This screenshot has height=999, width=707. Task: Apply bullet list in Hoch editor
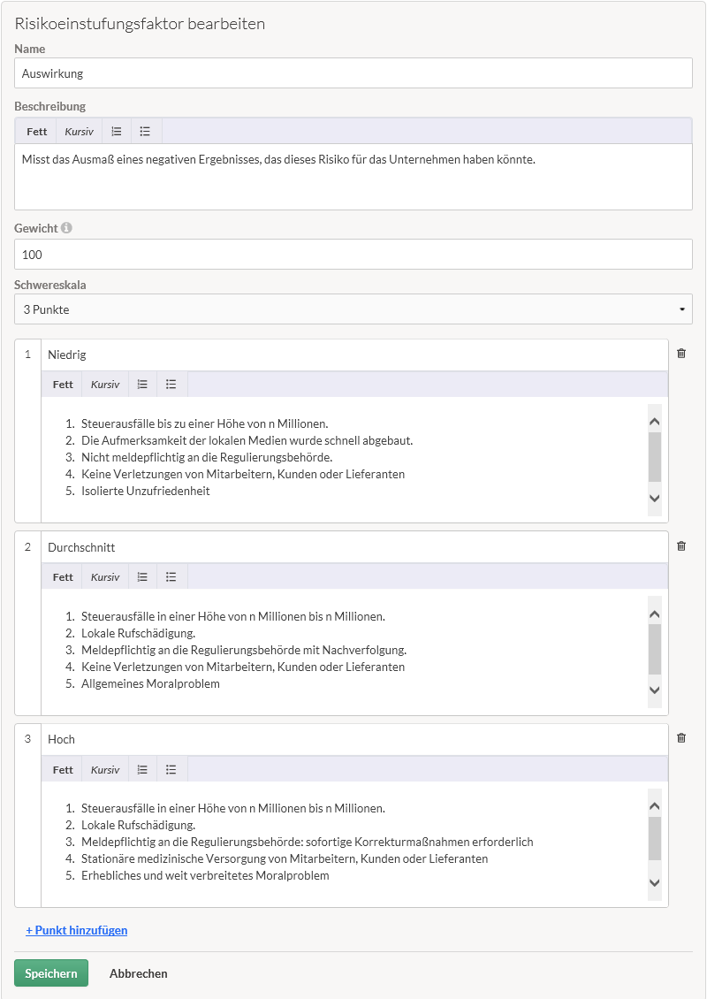click(x=171, y=770)
